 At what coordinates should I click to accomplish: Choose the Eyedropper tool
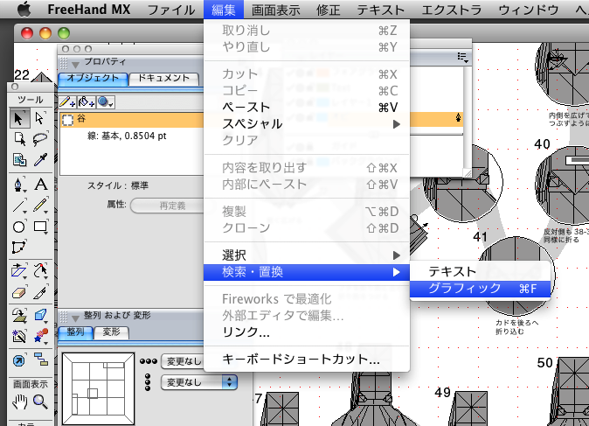pos(40,160)
